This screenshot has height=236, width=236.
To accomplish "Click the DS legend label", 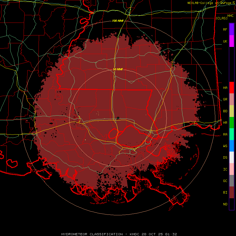I will tap(225, 158).
